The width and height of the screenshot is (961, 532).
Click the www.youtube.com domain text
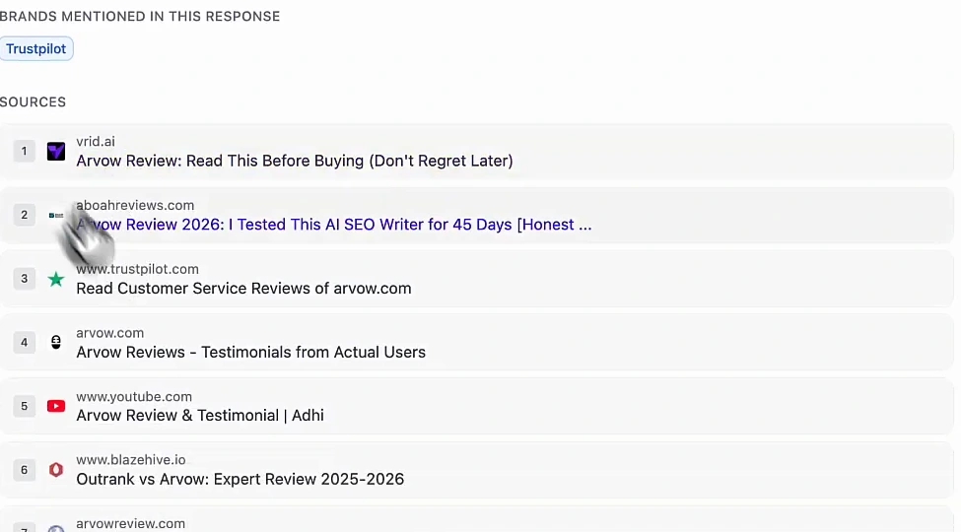pos(134,397)
